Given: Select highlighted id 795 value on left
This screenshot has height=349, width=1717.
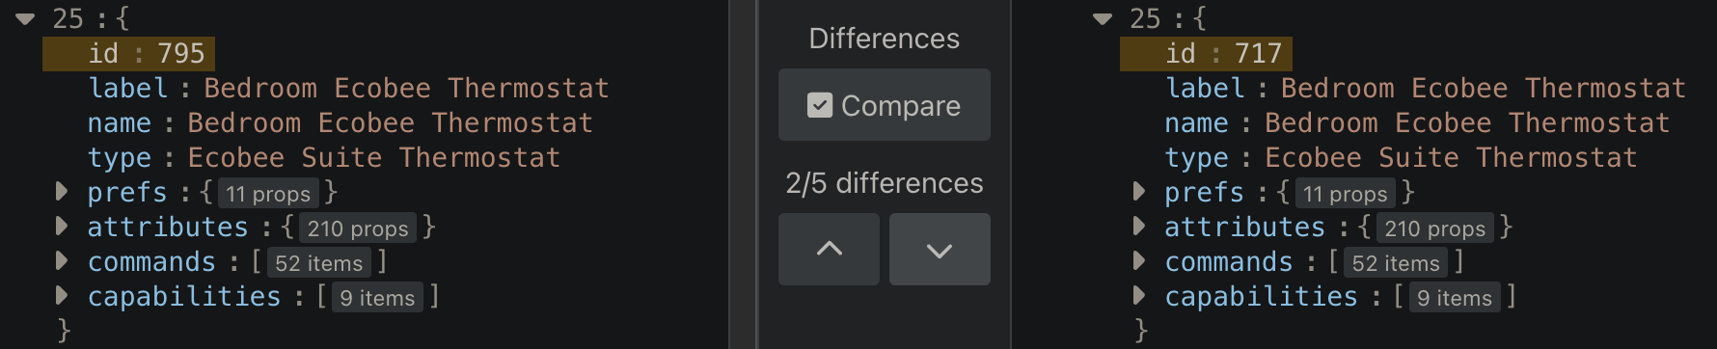Looking at the screenshot, I should (181, 53).
